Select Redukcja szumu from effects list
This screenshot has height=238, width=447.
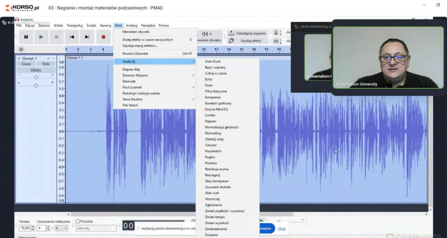pos(217,169)
